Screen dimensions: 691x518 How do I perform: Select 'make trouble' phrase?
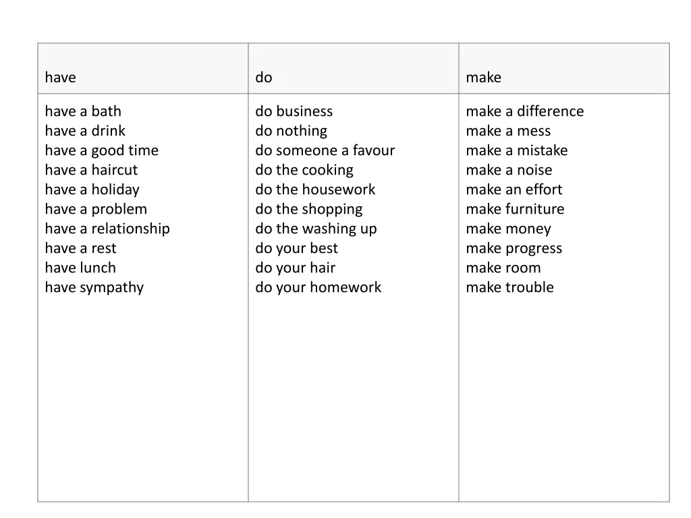(509, 287)
